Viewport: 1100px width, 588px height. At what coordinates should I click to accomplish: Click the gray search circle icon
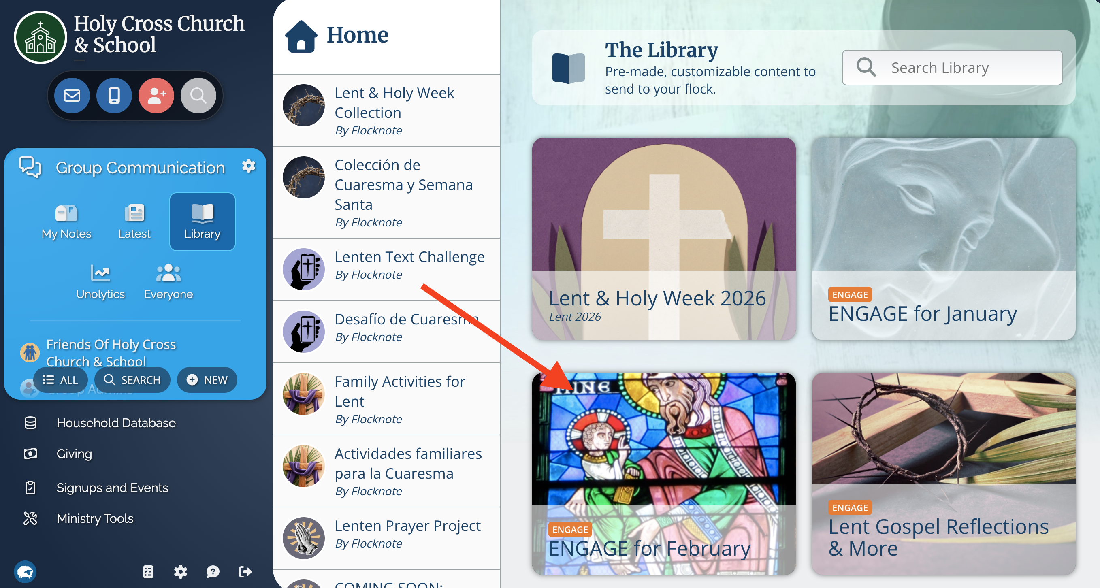click(x=198, y=96)
